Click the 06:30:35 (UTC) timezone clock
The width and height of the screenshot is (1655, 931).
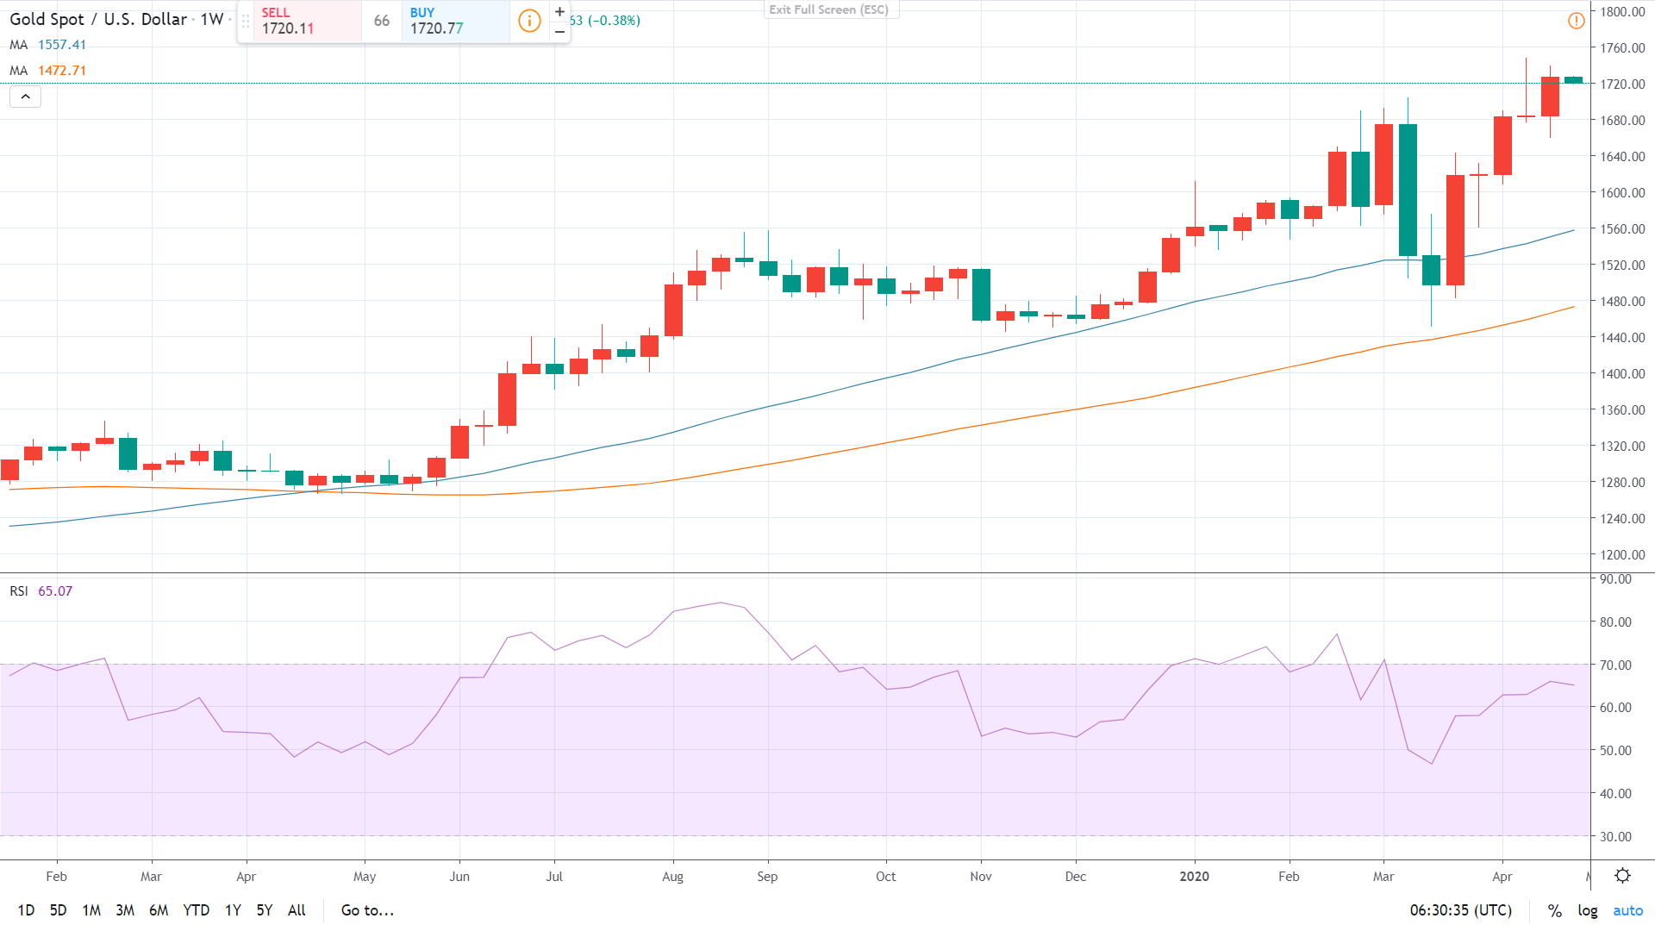1461,910
